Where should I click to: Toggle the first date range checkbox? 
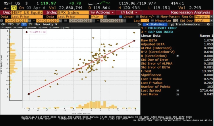2,21
